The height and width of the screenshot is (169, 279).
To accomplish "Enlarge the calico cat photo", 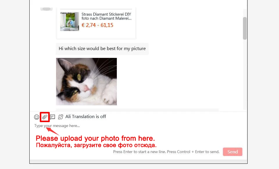I will pos(87,82).
